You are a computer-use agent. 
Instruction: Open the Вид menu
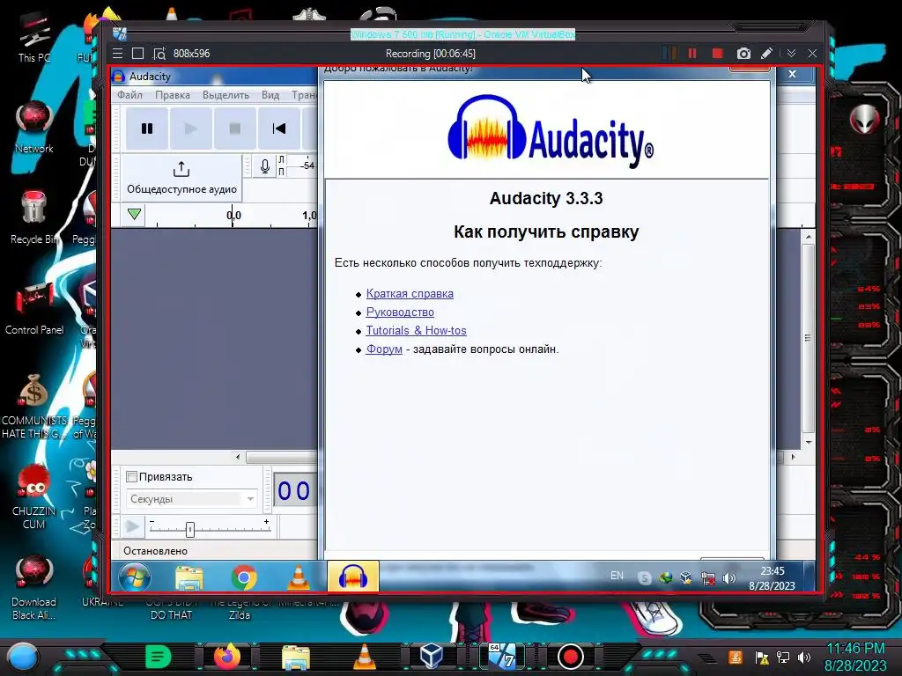270,95
